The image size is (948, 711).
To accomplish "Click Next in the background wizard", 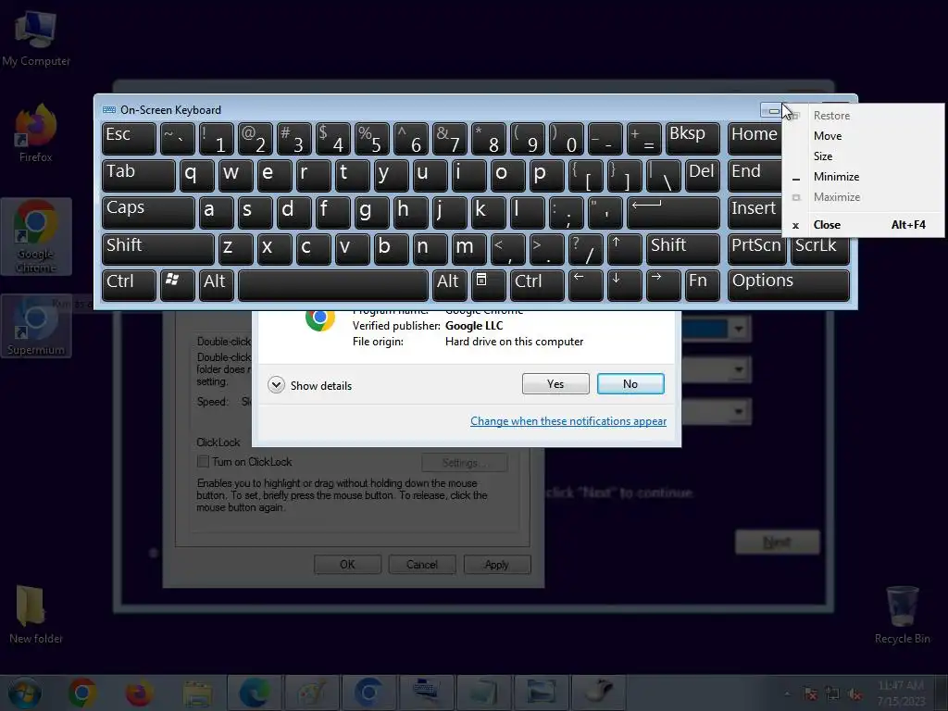I will (x=778, y=542).
